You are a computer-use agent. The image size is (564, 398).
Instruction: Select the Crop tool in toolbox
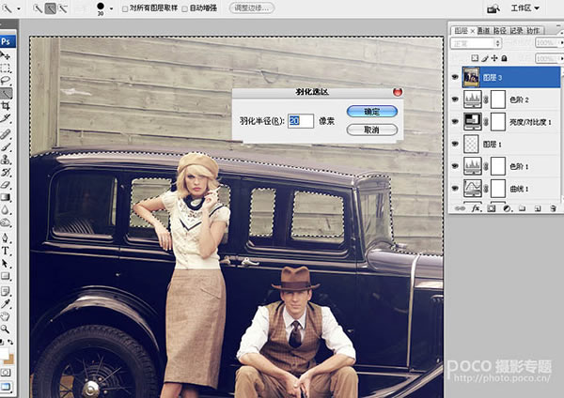pyautogui.click(x=6, y=106)
